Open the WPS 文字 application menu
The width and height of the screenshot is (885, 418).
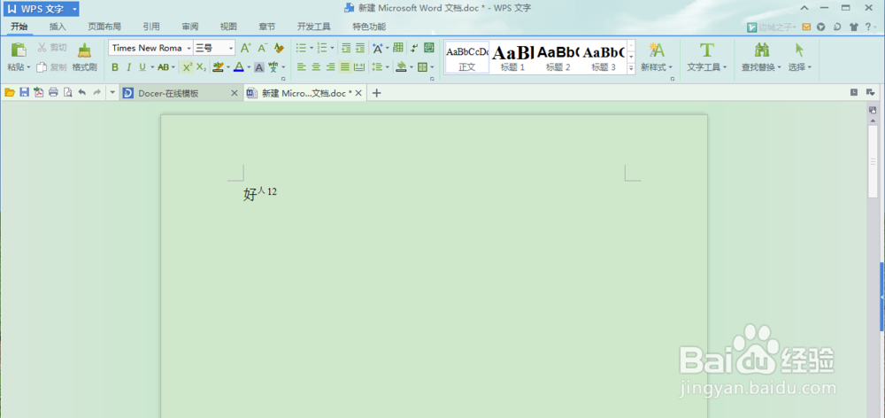click(x=42, y=9)
